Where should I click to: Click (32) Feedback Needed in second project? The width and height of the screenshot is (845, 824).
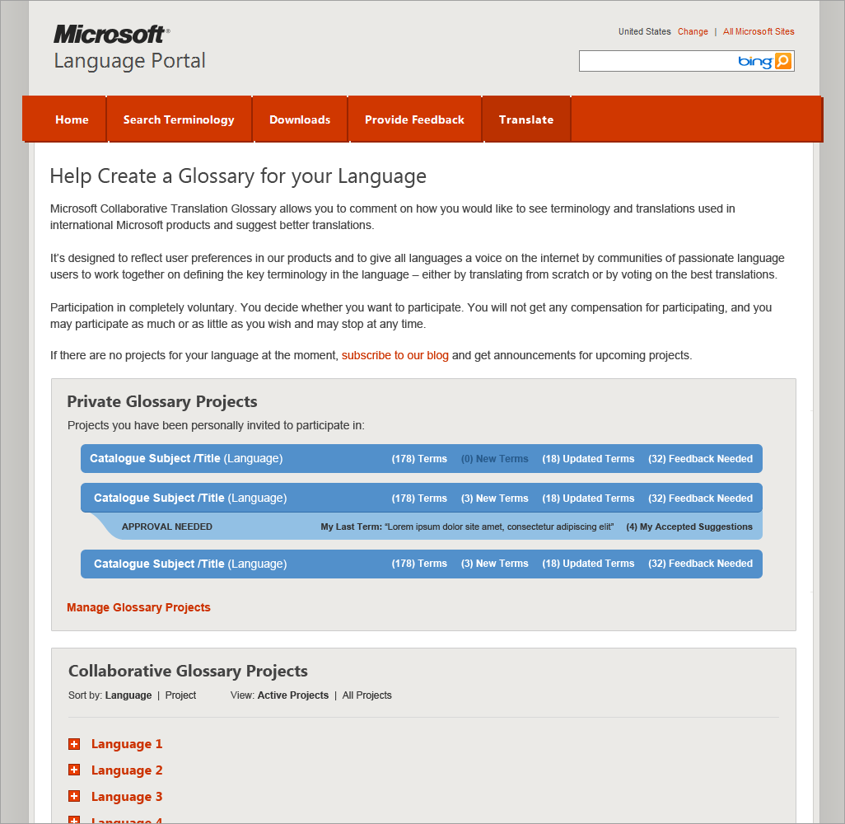[701, 499]
